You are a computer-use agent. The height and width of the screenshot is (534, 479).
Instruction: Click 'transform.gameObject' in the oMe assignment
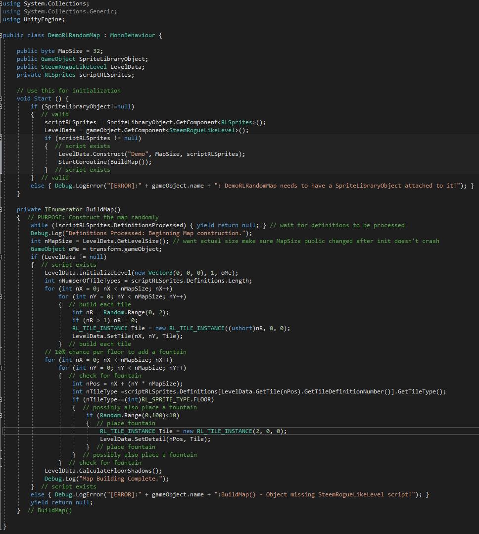(x=124, y=249)
